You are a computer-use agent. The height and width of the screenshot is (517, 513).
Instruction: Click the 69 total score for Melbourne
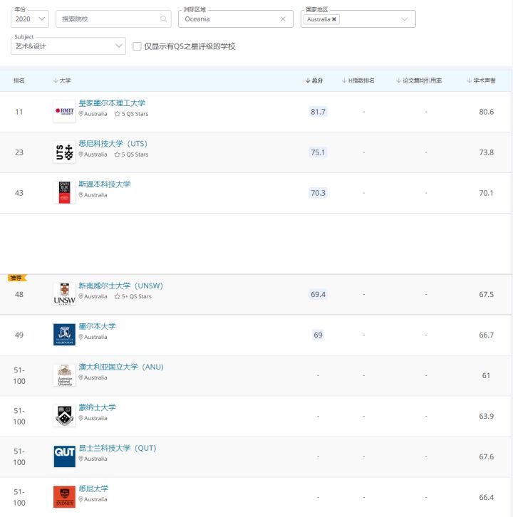(x=318, y=335)
